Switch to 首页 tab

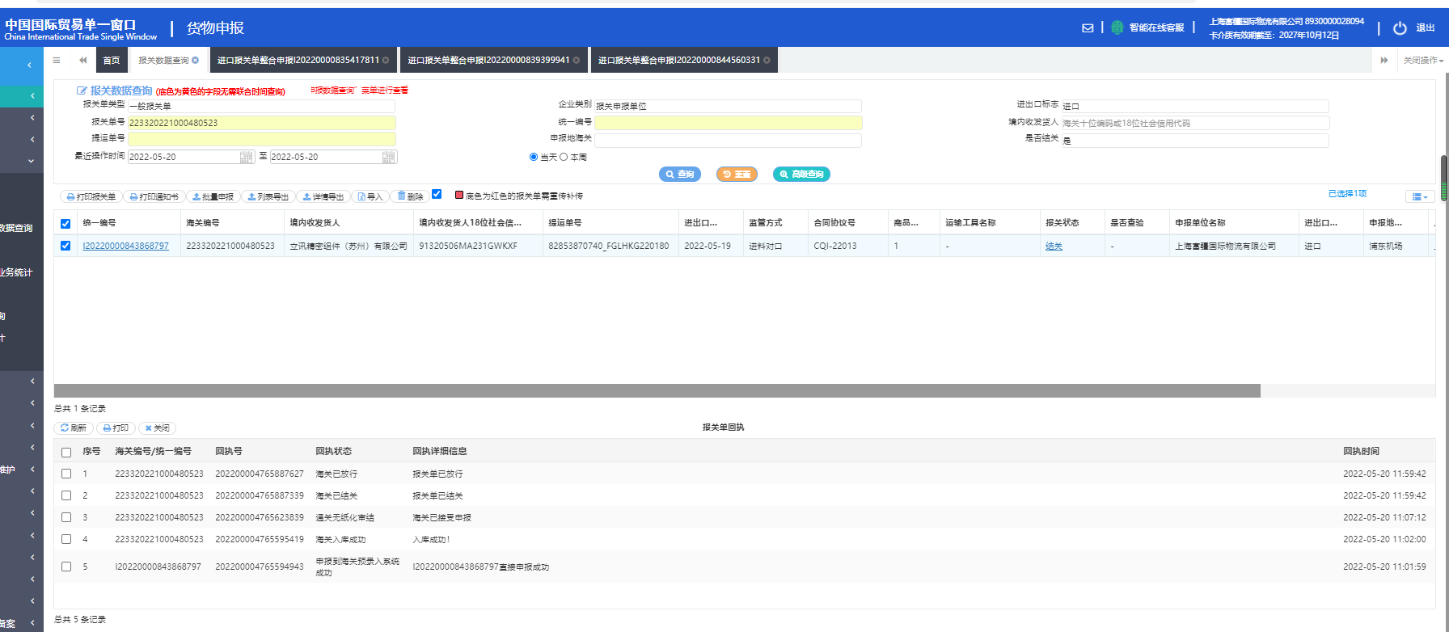[112, 61]
